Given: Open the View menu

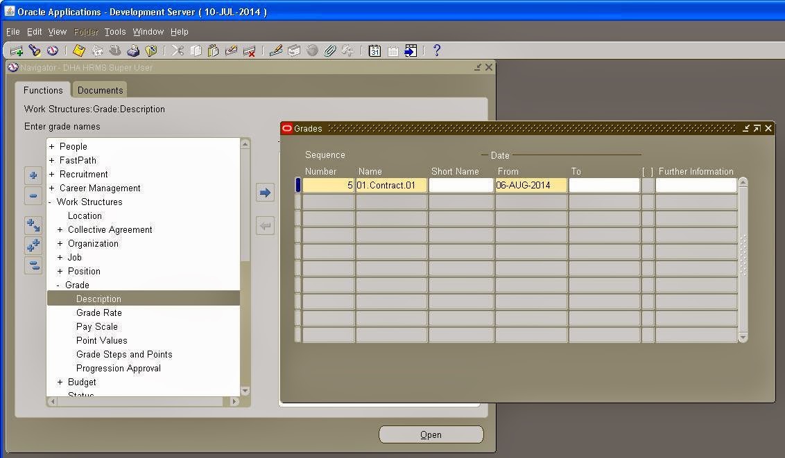Looking at the screenshot, I should tap(58, 31).
